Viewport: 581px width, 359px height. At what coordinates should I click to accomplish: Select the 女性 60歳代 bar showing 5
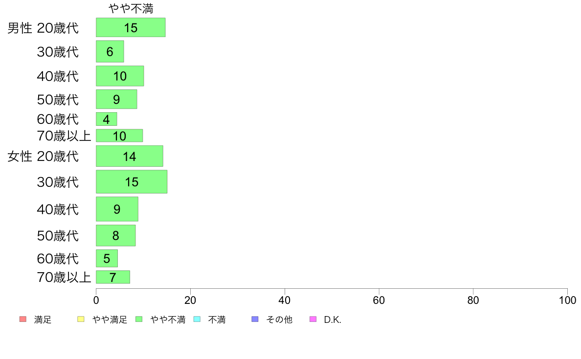pyautogui.click(x=107, y=259)
